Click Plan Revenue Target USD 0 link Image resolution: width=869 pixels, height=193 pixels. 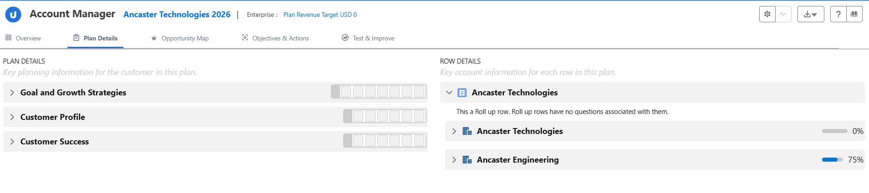(x=320, y=15)
